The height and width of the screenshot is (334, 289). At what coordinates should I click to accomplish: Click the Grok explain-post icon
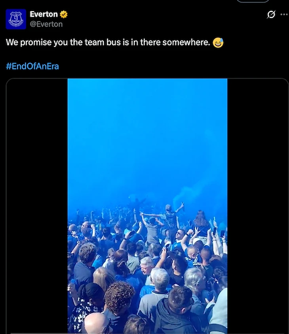pyautogui.click(x=271, y=15)
